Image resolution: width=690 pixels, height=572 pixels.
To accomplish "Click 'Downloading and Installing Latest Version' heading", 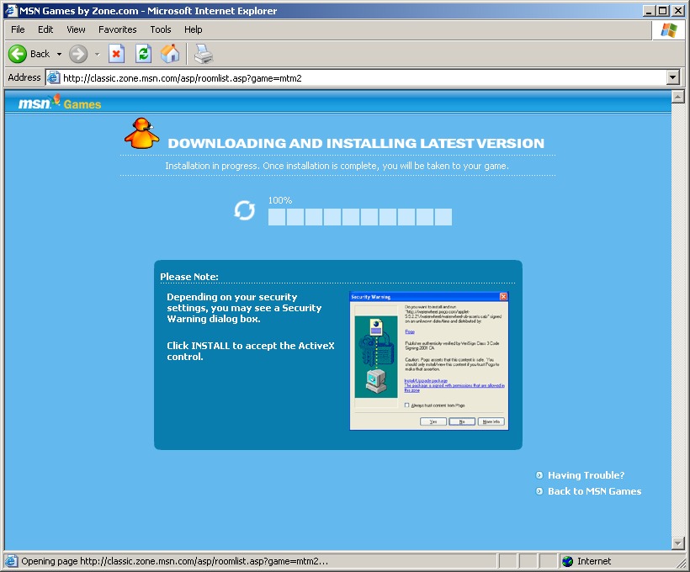I will pyautogui.click(x=356, y=144).
